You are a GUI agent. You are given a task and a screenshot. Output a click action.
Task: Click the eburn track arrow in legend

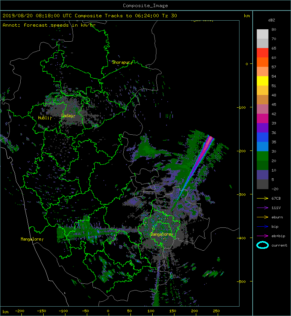coord(262,217)
